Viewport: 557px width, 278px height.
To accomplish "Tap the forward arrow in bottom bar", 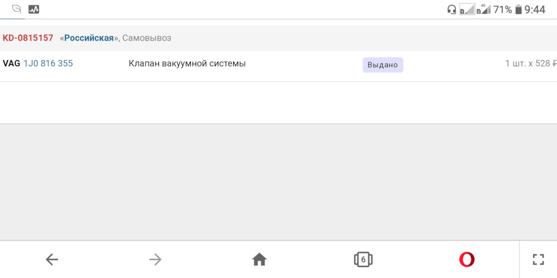I will click(155, 259).
